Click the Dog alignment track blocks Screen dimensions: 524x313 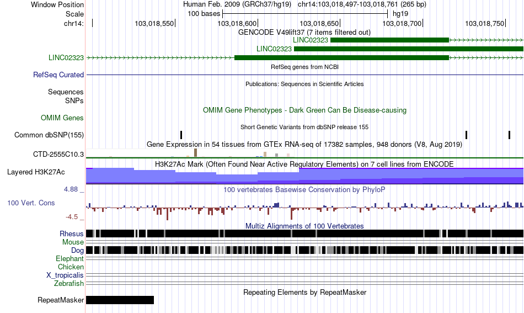(304, 250)
